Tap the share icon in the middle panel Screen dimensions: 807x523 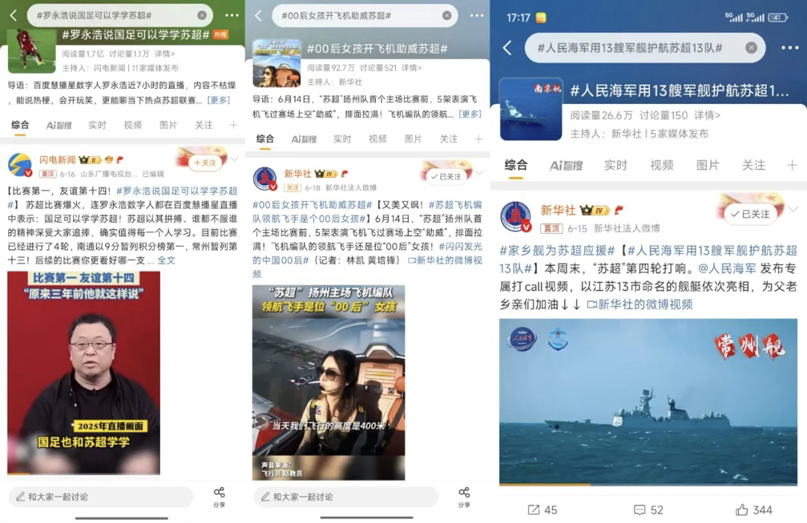(464, 497)
